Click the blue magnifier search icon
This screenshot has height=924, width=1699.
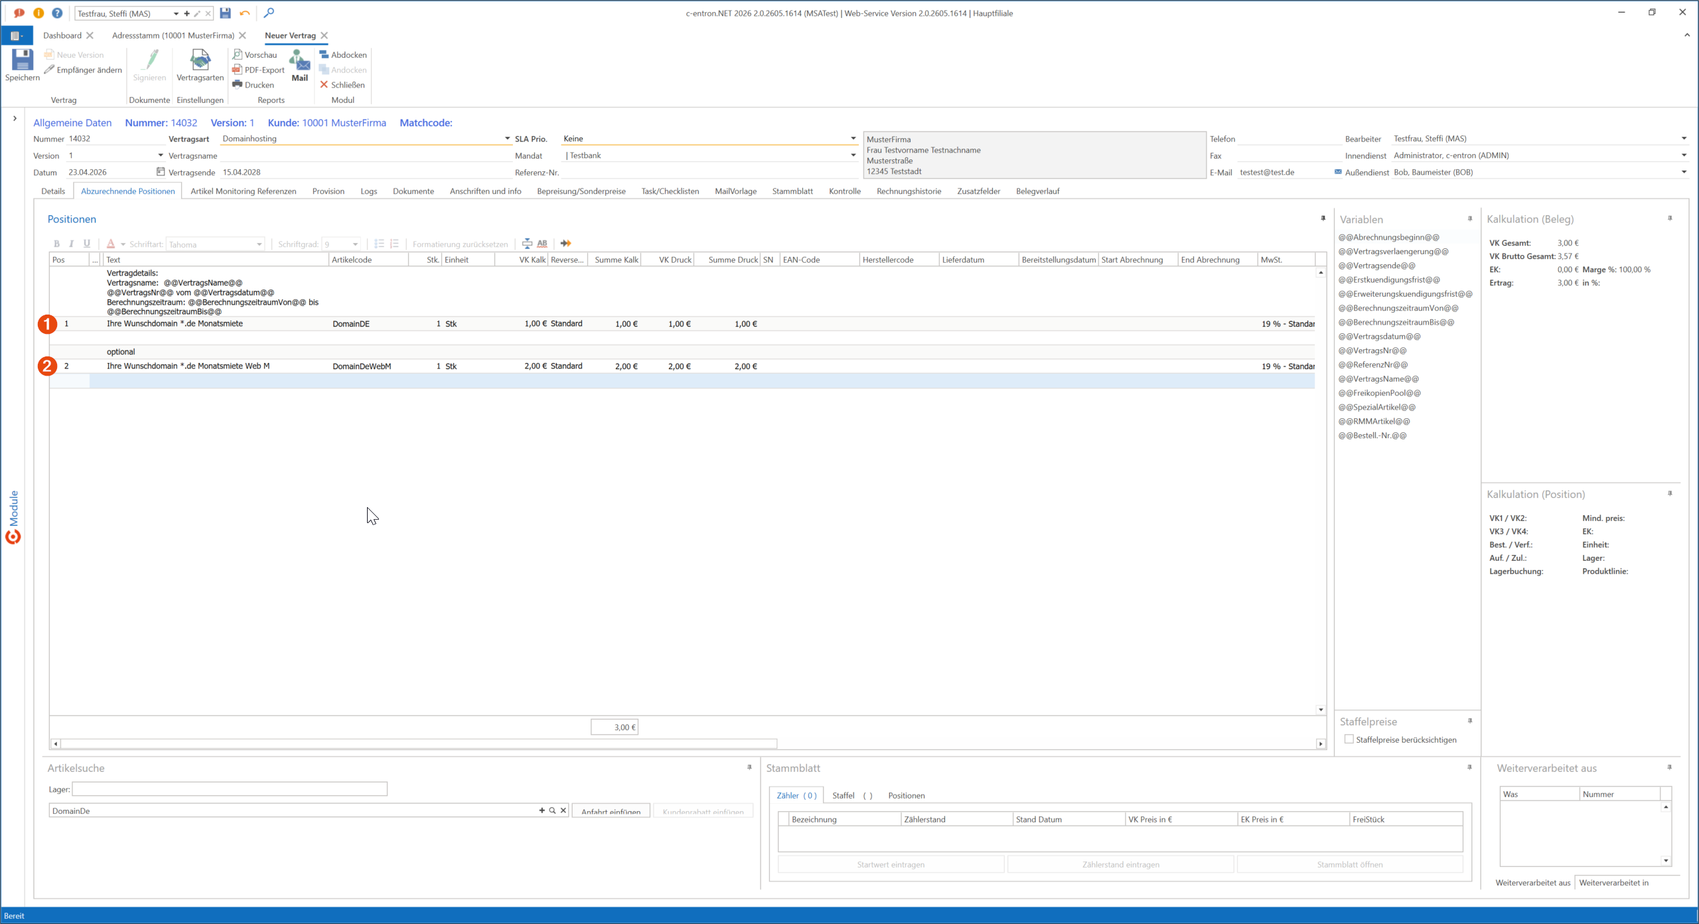[x=269, y=13]
